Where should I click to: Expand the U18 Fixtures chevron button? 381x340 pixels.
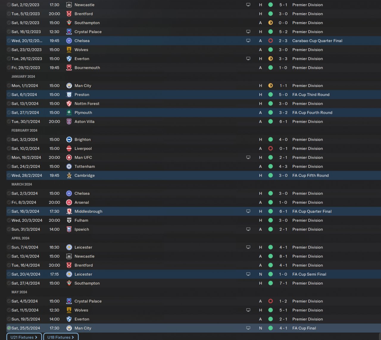[61, 337]
